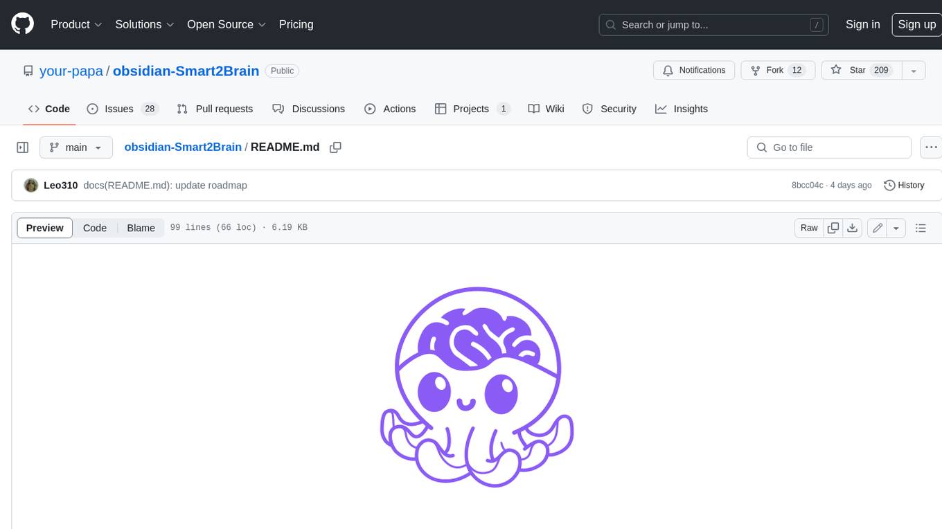Viewport: 942px width, 529px height.
Task: Open the obsidian-Smart2Brain repository link
Action: click(186, 71)
